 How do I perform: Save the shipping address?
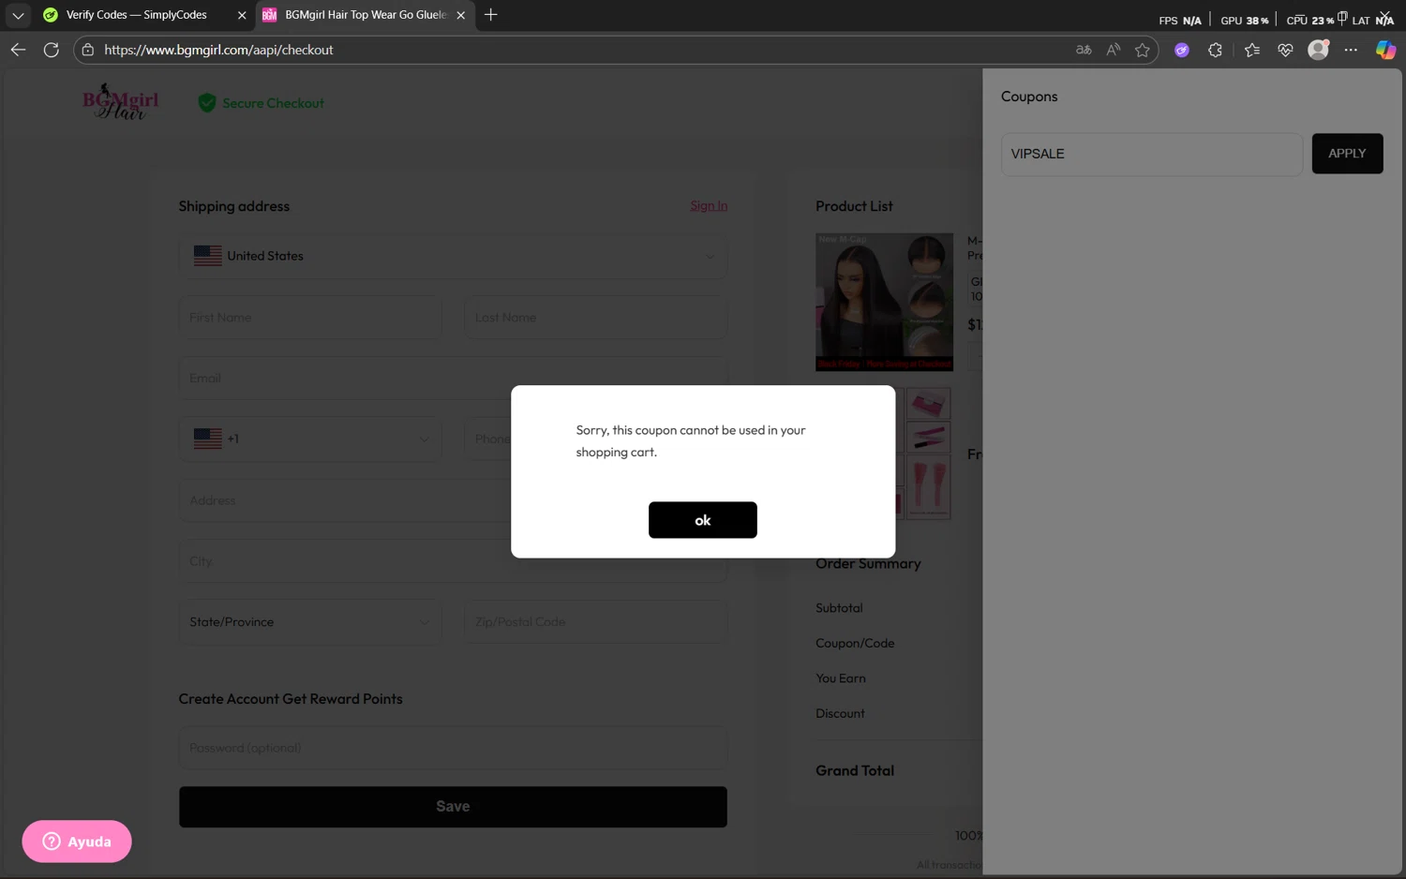(453, 807)
